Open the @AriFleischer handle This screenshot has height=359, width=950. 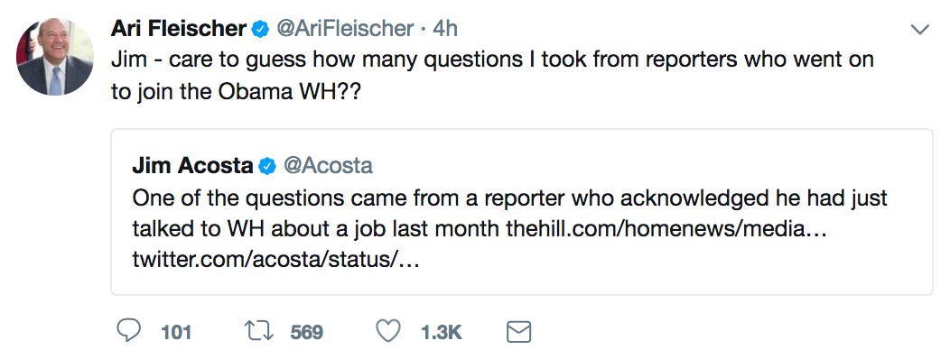[345, 29]
